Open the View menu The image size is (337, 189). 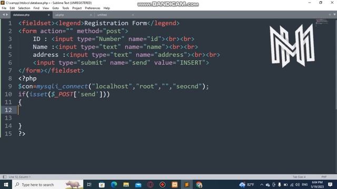(x=46, y=8)
